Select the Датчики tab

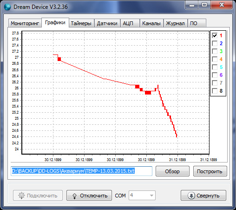point(107,23)
